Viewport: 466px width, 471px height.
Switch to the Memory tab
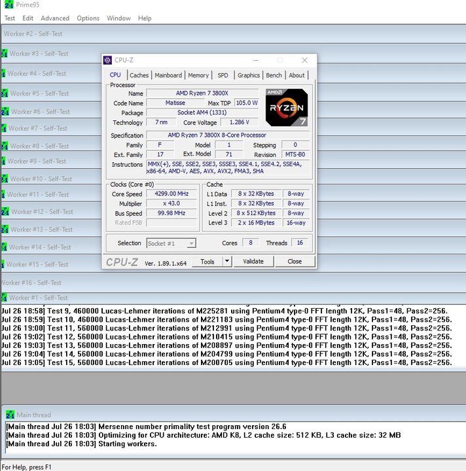coord(198,75)
